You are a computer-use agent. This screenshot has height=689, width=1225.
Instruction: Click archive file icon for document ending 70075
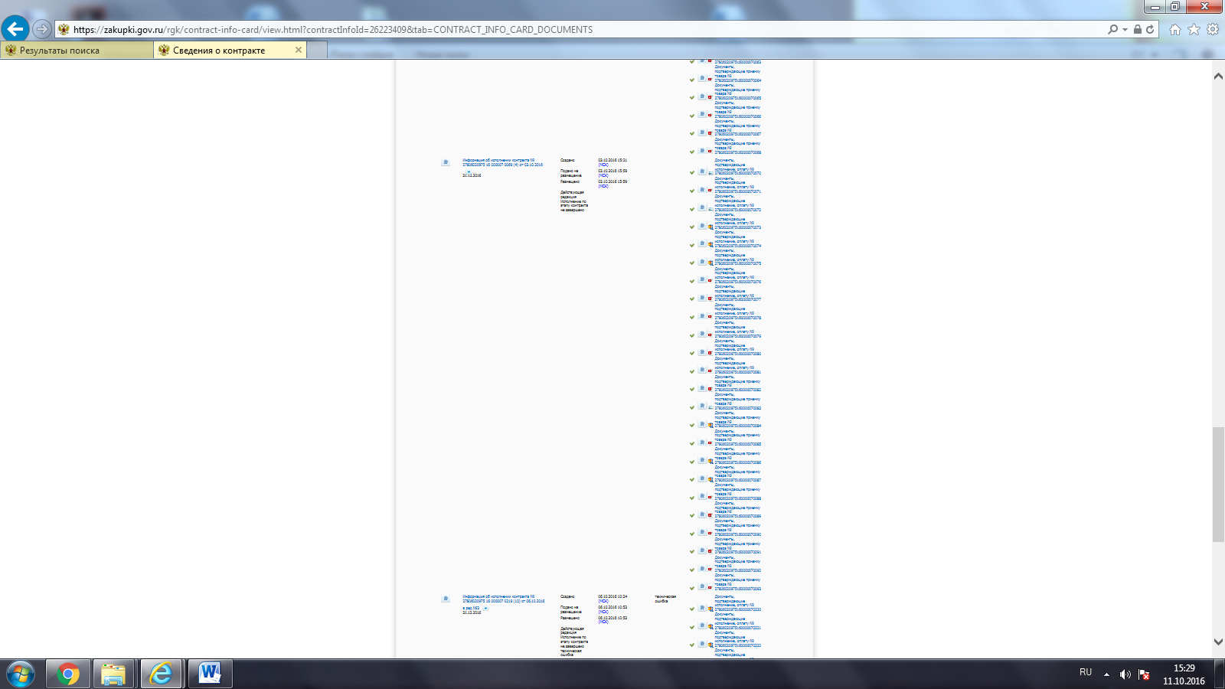pos(710,262)
